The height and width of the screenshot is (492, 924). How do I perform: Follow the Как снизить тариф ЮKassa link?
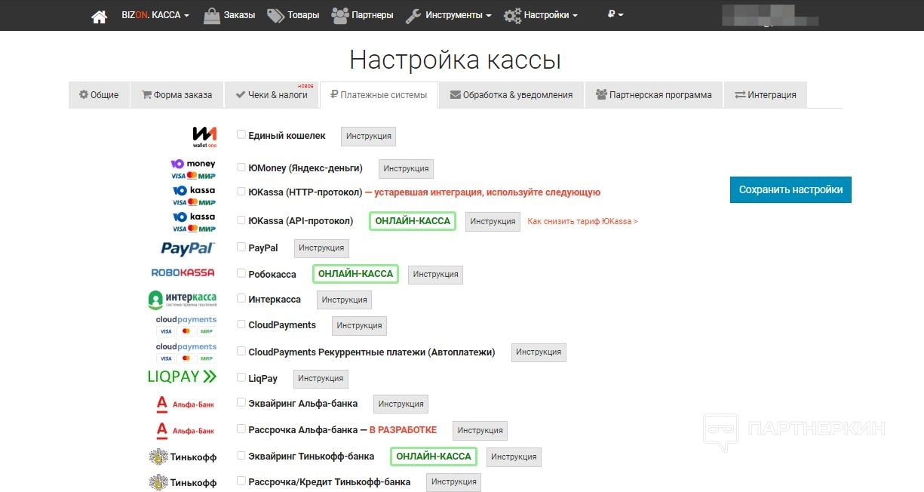pos(582,221)
